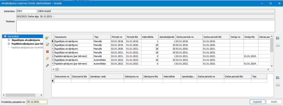This screenshot has height=106, width=283.
Task: Click the Saglabāt button
Action: tap(258, 102)
